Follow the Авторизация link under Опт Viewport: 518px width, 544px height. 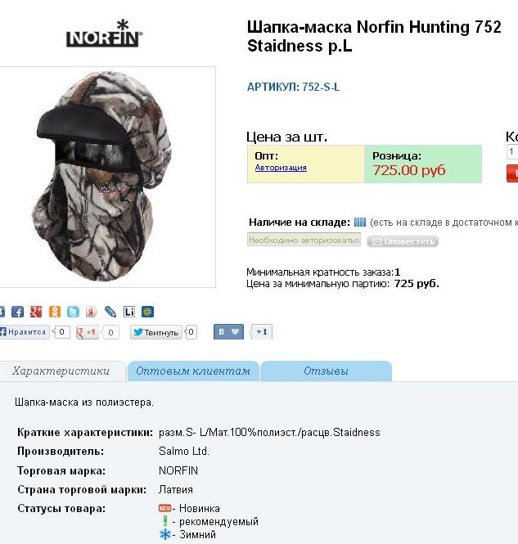281,168
